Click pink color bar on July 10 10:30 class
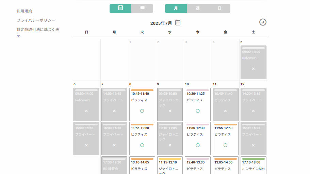The height and width of the screenshot is (174, 310). (x=198, y=90)
